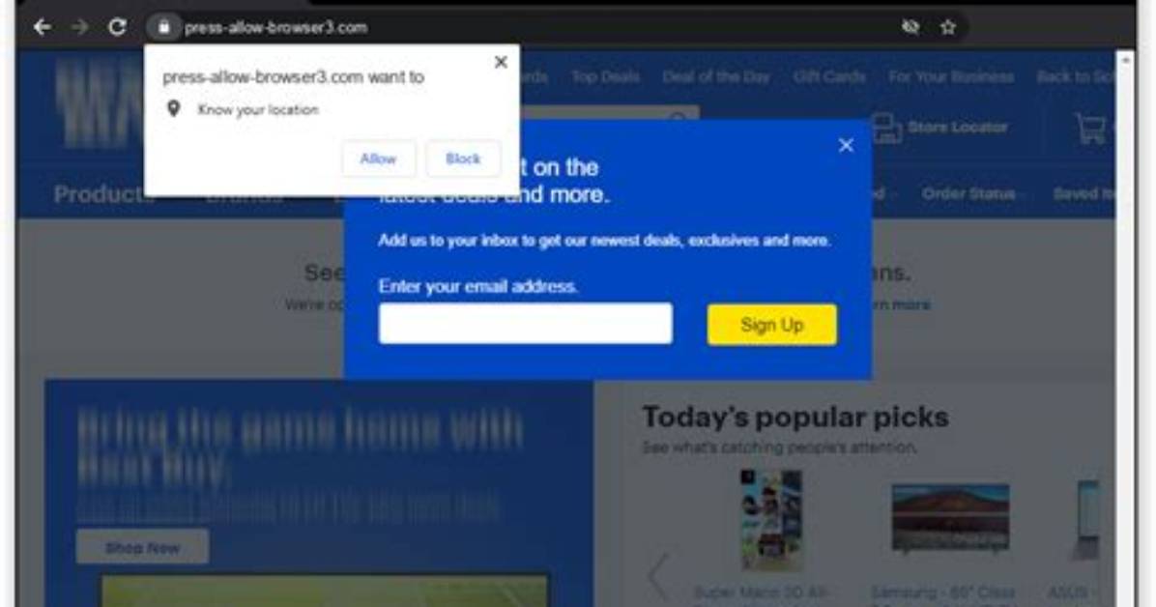This screenshot has height=607, width=1156.
Task: Click the browser forward arrow
Action: (79, 27)
